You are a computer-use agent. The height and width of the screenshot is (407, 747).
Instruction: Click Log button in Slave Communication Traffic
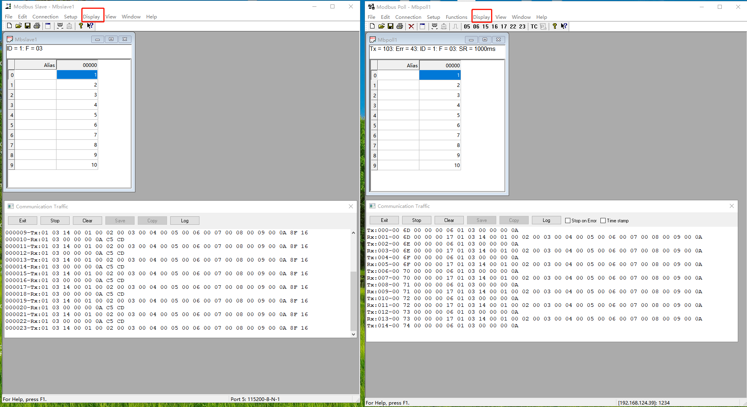click(185, 221)
